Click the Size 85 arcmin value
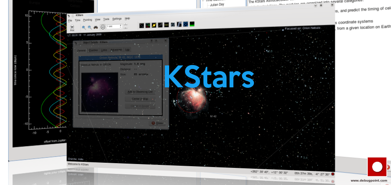The width and height of the screenshot is (391, 185). pyautogui.click(x=141, y=74)
